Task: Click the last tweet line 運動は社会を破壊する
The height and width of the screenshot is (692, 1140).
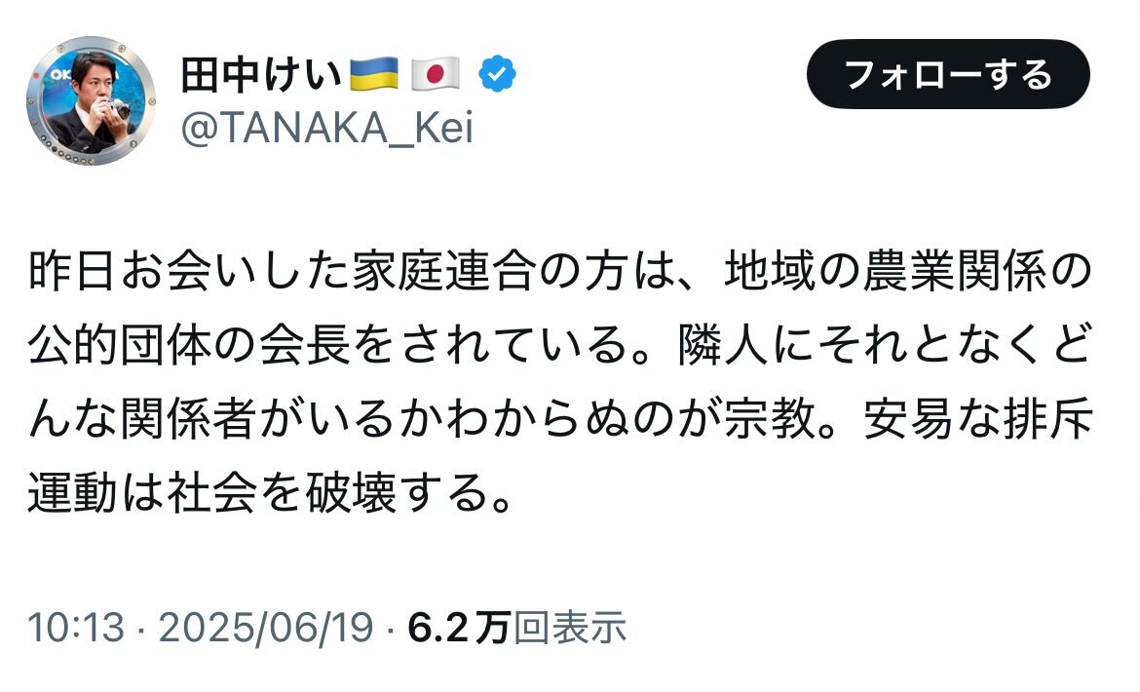Action: coord(271,493)
